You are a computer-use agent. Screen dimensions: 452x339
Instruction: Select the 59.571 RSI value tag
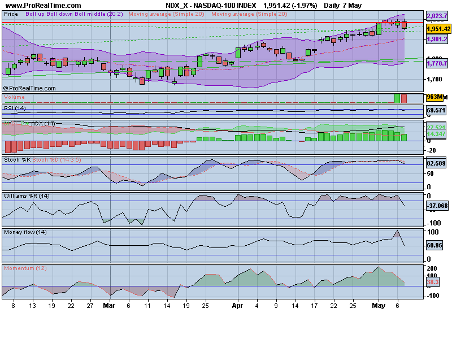[x=436, y=110]
